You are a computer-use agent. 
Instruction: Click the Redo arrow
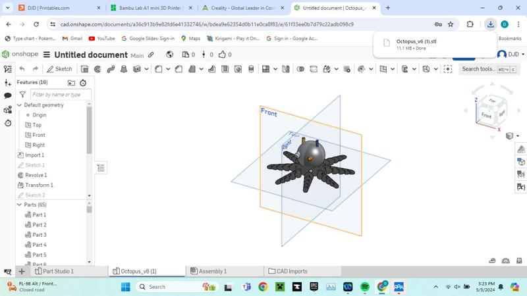click(36, 69)
